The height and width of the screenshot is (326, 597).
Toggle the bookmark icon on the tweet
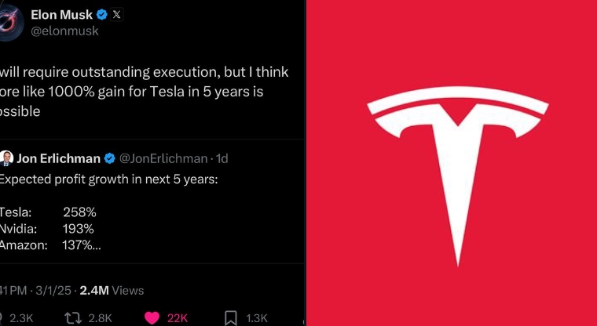[230, 317]
